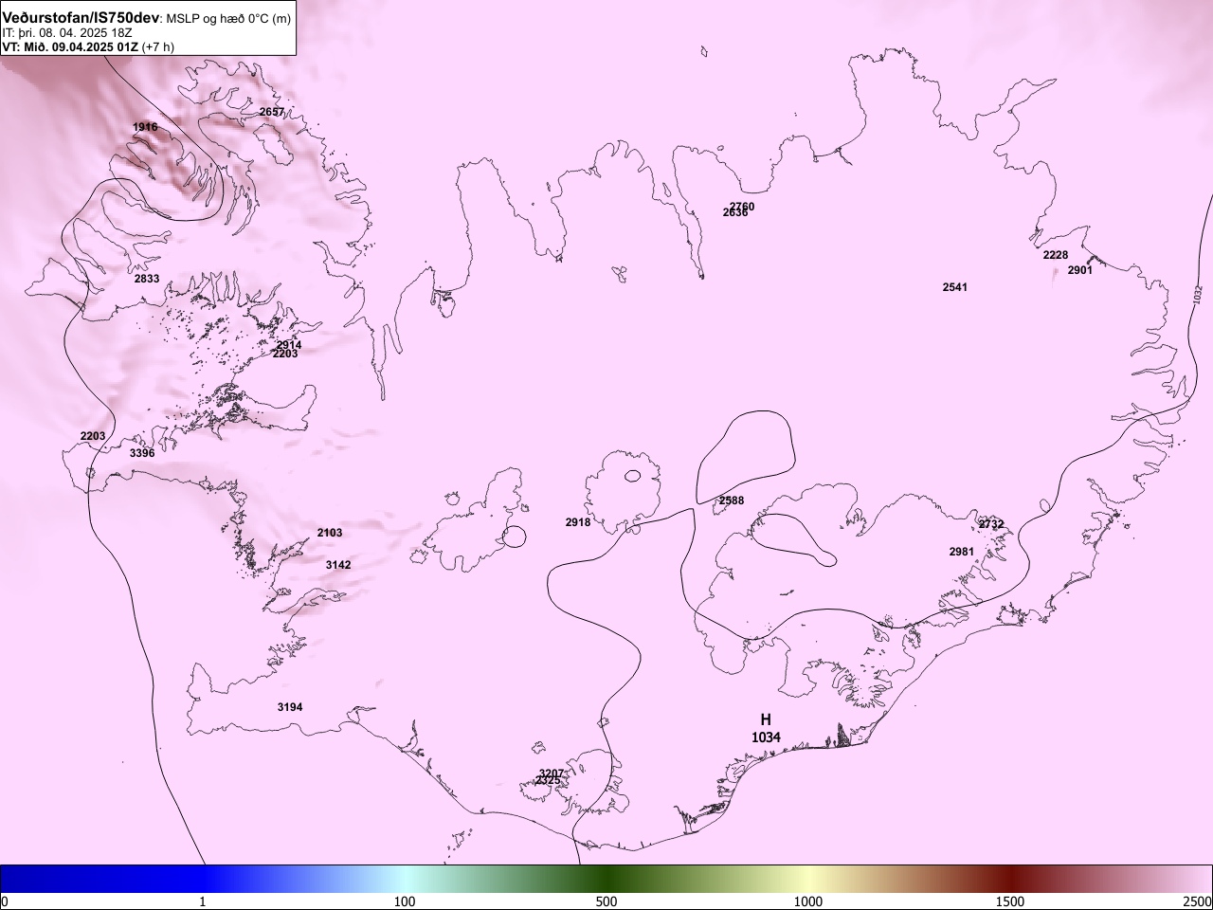Click the 3207 value in the south
This screenshot has height=910, width=1213.
click(552, 773)
